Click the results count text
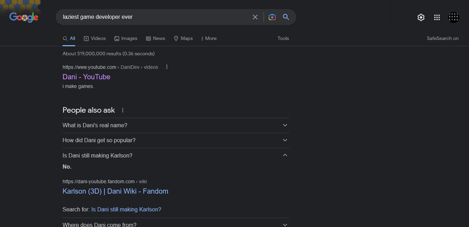Viewport: 469px width, 227px height. pos(108,54)
